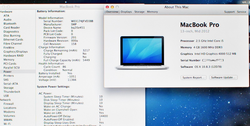
Task: Select Disc Burning in the sidebar
Action: coord(12,35)
